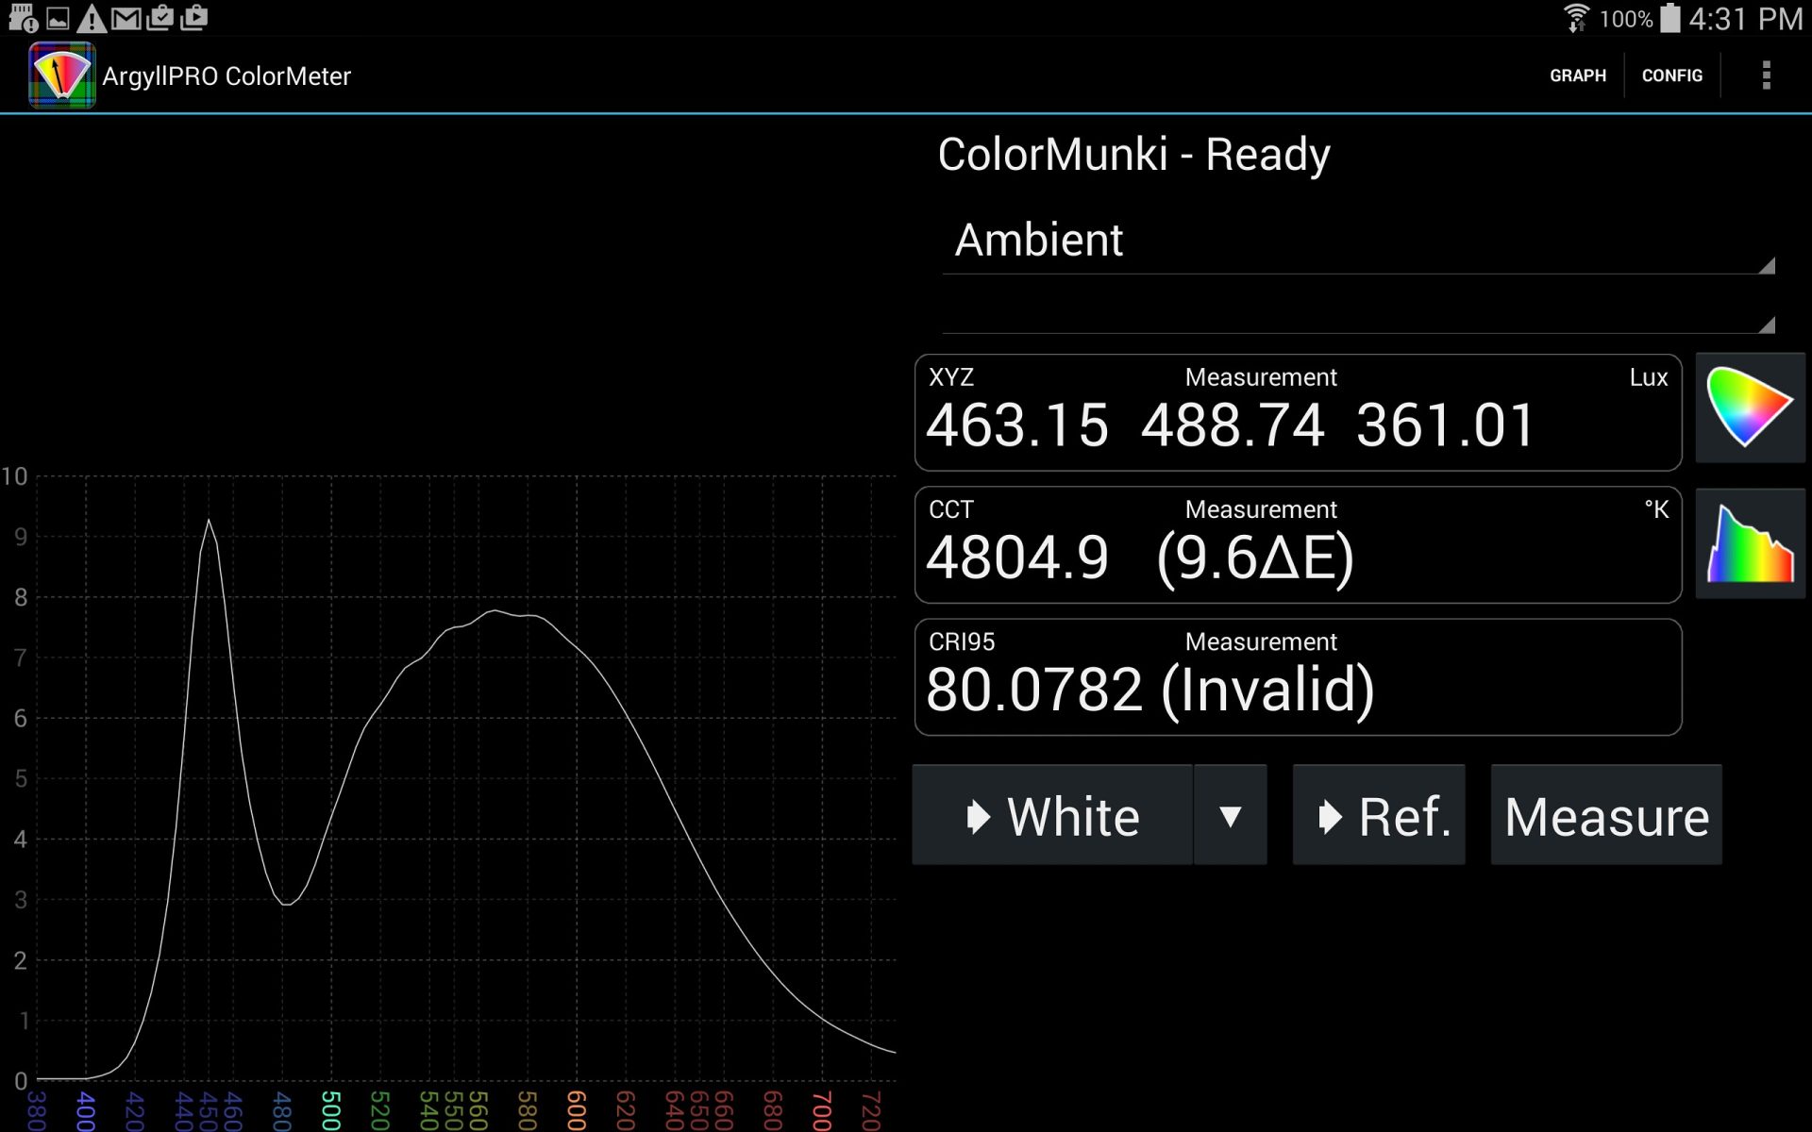The height and width of the screenshot is (1132, 1812).
Task: Tap the CCT value 4804.9
Action: click(1017, 558)
